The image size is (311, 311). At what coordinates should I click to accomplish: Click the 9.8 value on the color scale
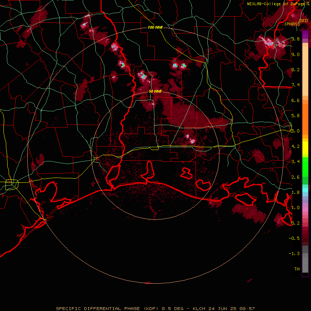(x=295, y=39)
